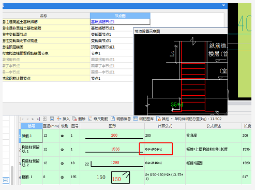
Task: Click the 1536 rebar shape graphic
Action: pyautogui.click(x=114, y=150)
